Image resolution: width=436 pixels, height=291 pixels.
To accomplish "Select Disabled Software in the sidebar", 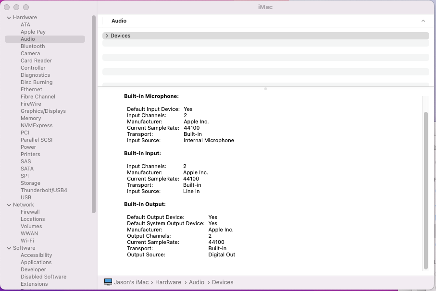I will coord(43,277).
